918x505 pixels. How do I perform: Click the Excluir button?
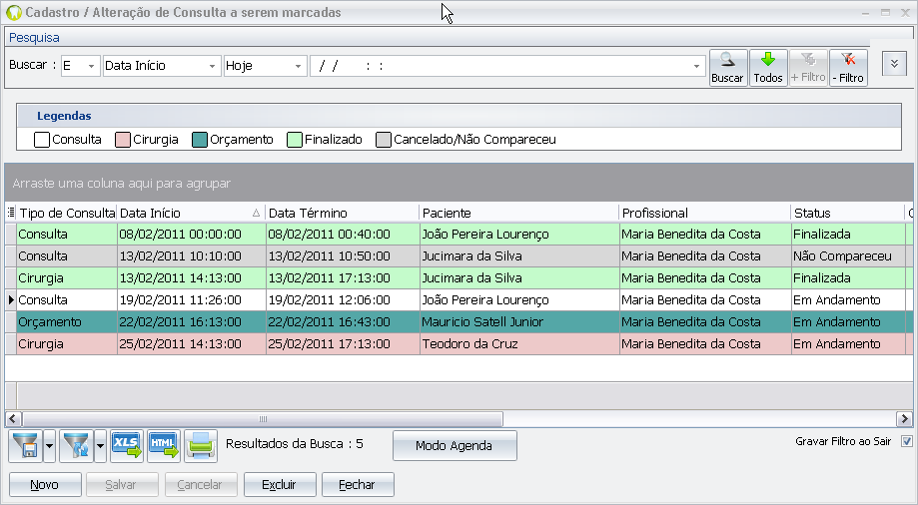click(280, 484)
